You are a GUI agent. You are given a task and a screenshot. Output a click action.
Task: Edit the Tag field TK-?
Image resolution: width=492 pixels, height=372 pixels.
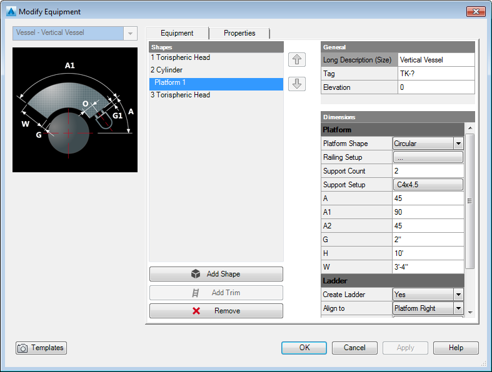pyautogui.click(x=436, y=74)
